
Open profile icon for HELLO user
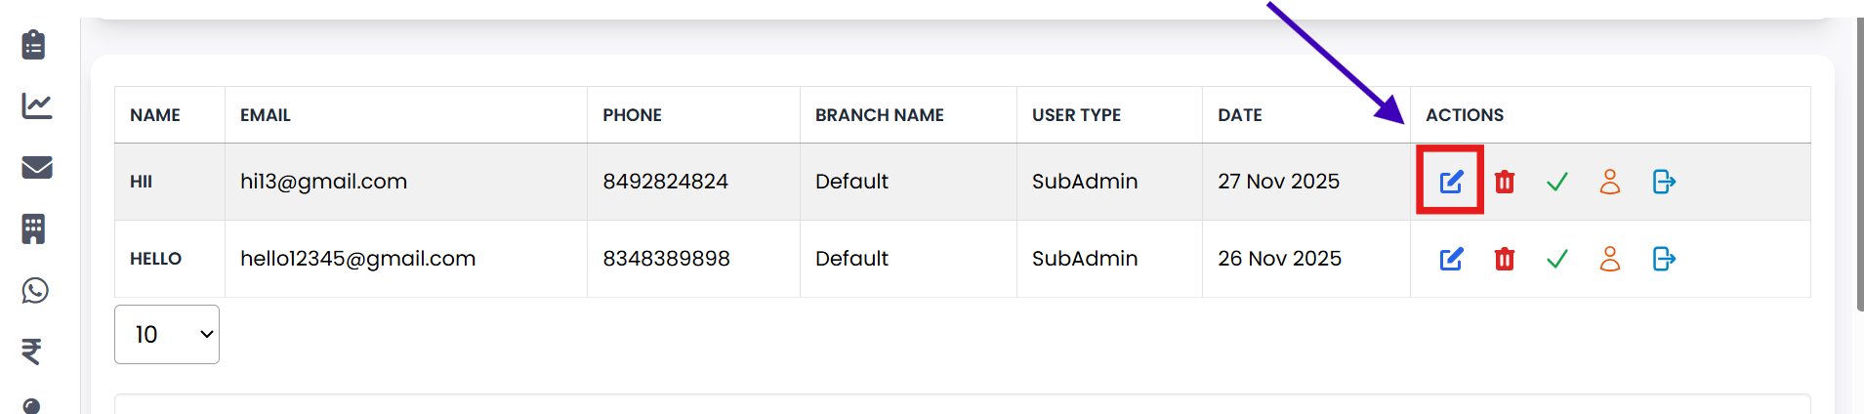(1610, 259)
